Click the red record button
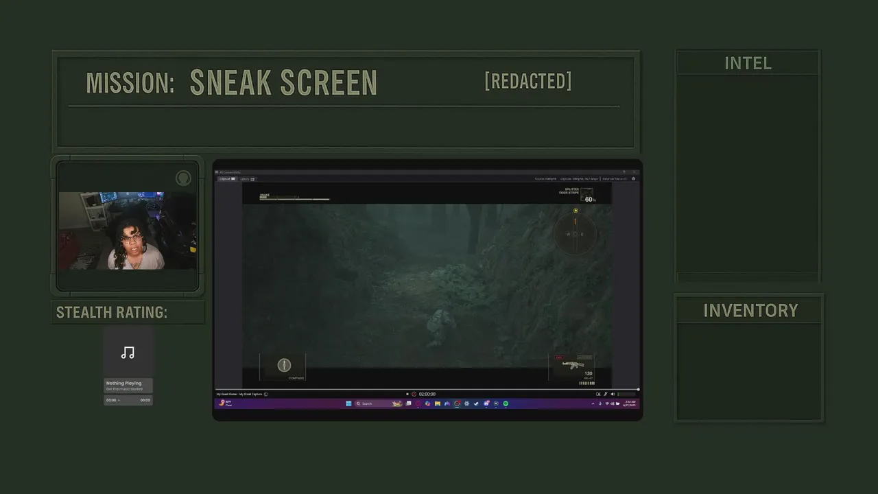The height and width of the screenshot is (494, 878). pyautogui.click(x=414, y=394)
